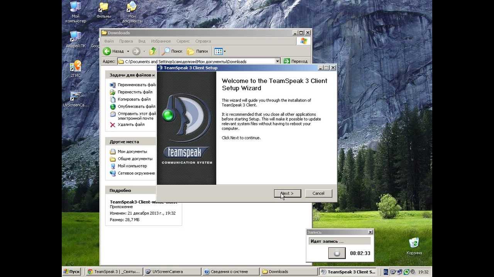
Task: Open the Справка menu
Action: click(x=203, y=41)
